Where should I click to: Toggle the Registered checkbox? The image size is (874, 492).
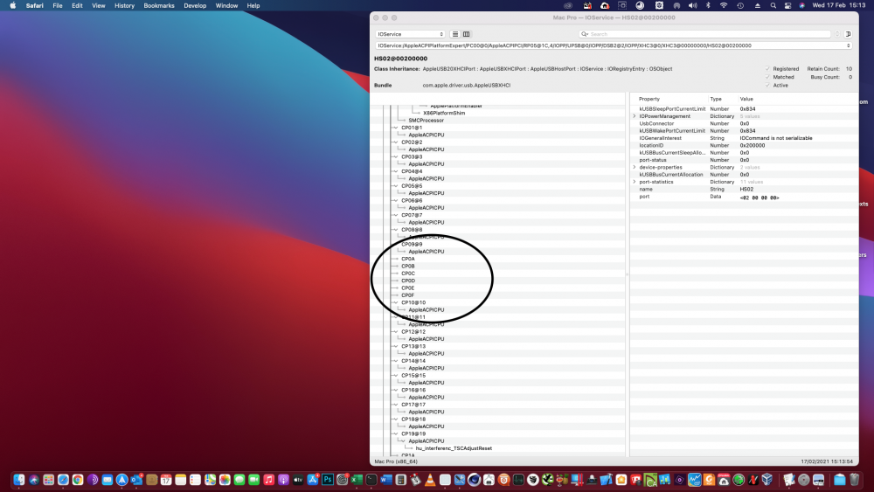pos(767,69)
